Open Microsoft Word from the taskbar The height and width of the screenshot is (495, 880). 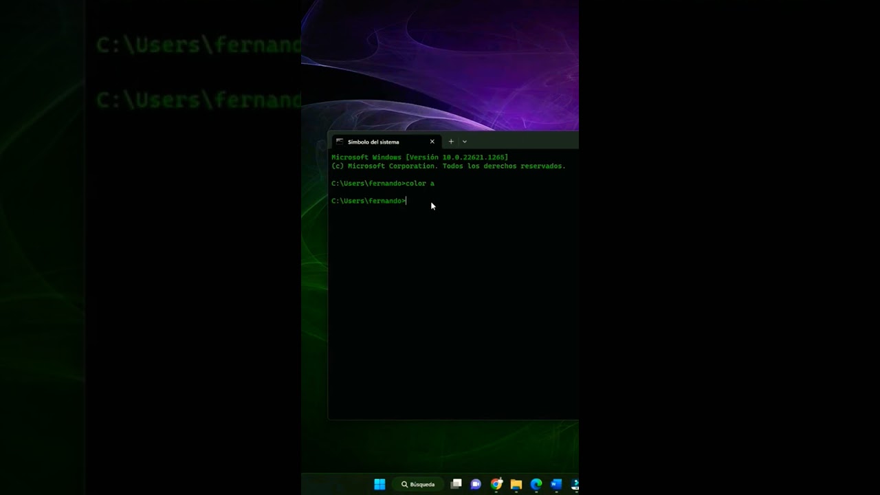[556, 484]
